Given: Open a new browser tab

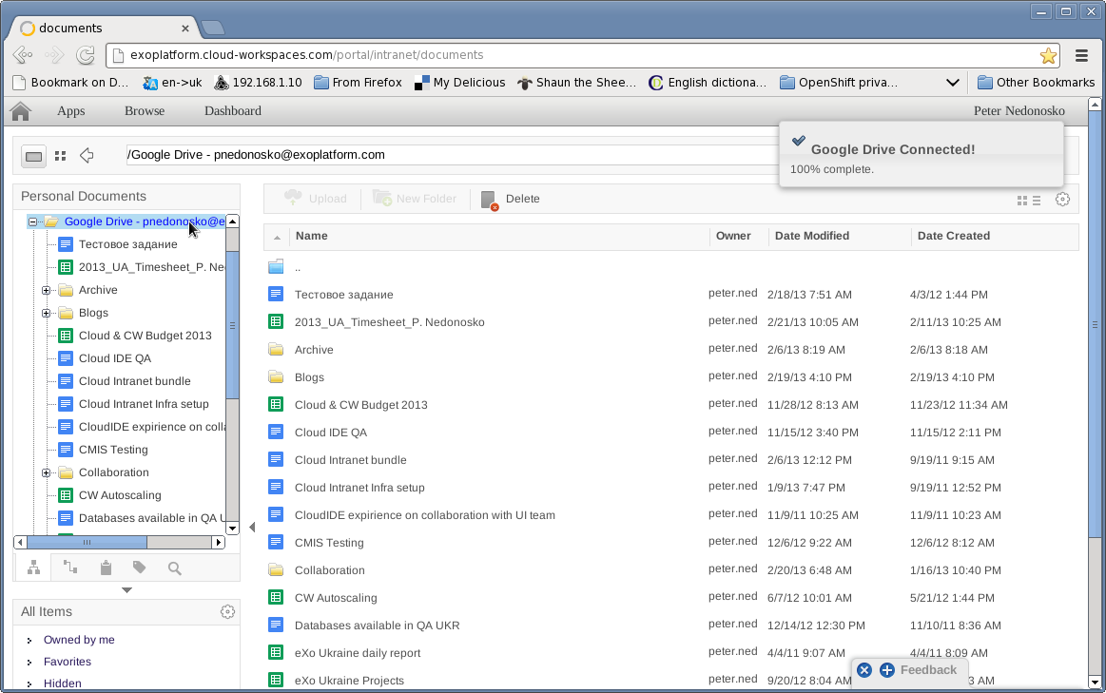Looking at the screenshot, I should pyautogui.click(x=212, y=29).
